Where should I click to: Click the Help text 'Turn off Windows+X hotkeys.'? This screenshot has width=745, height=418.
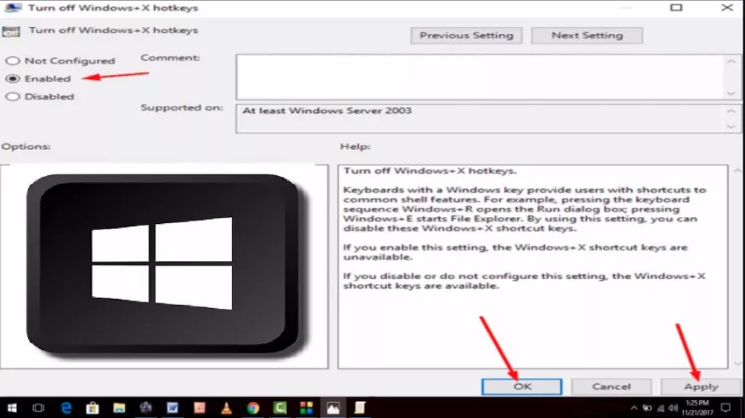click(429, 171)
